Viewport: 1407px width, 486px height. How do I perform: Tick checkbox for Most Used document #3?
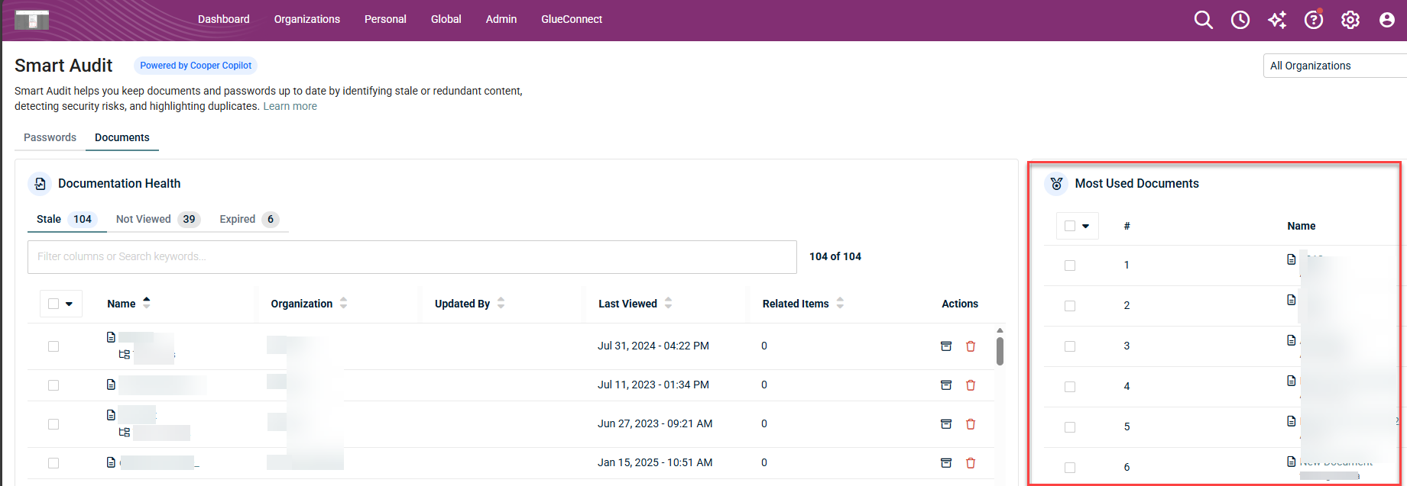pyautogui.click(x=1070, y=346)
